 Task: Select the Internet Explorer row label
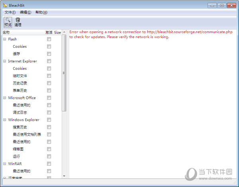click(23, 61)
